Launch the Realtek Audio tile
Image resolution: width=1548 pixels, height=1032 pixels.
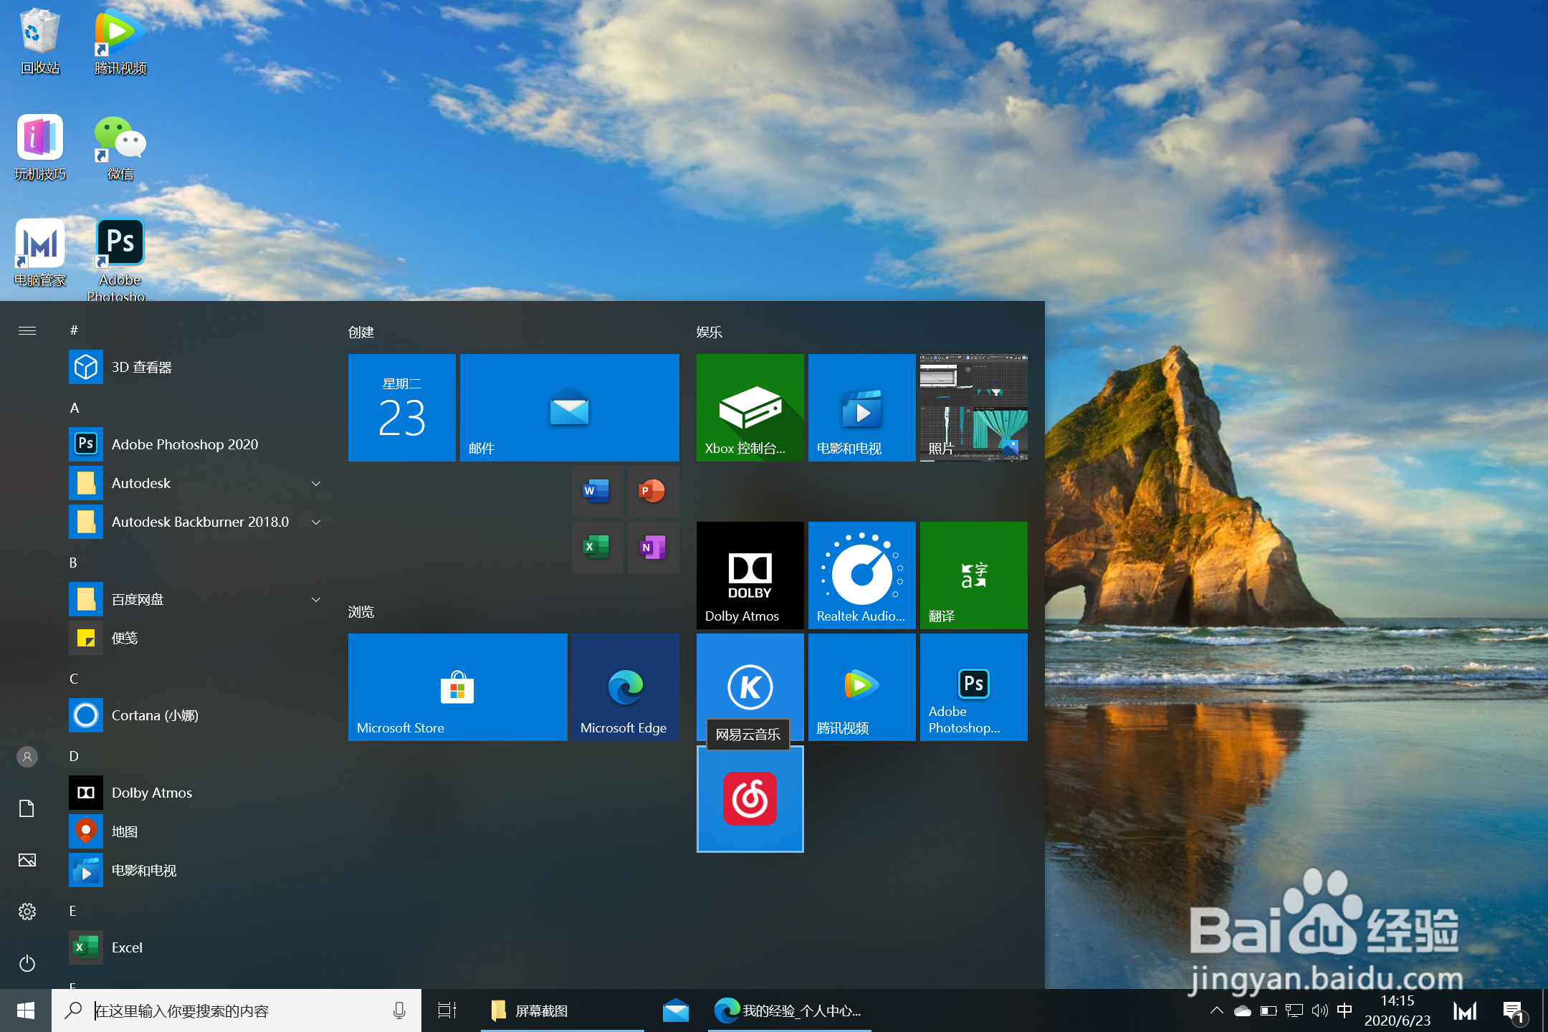pos(861,575)
